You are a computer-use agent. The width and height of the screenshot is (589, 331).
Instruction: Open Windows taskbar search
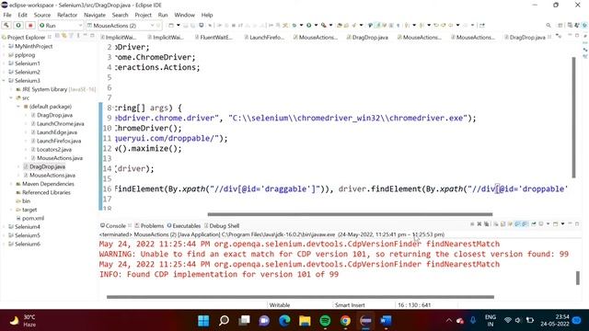[x=224, y=321]
